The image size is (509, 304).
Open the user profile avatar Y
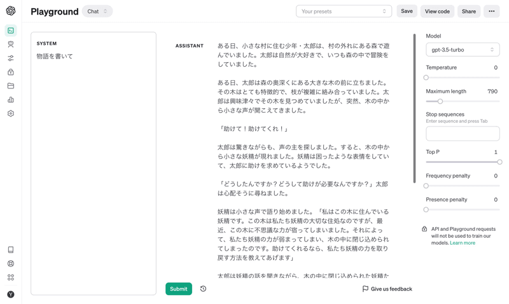pyautogui.click(x=11, y=294)
